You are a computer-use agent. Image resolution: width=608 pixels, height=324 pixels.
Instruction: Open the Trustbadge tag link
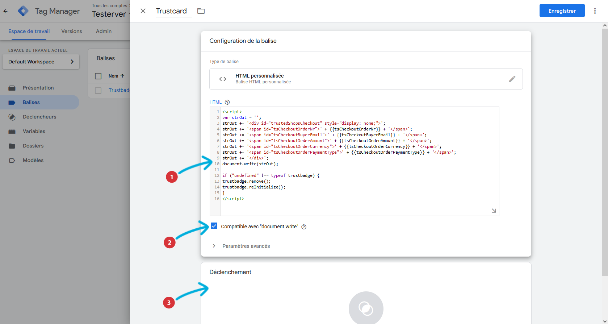click(x=119, y=90)
